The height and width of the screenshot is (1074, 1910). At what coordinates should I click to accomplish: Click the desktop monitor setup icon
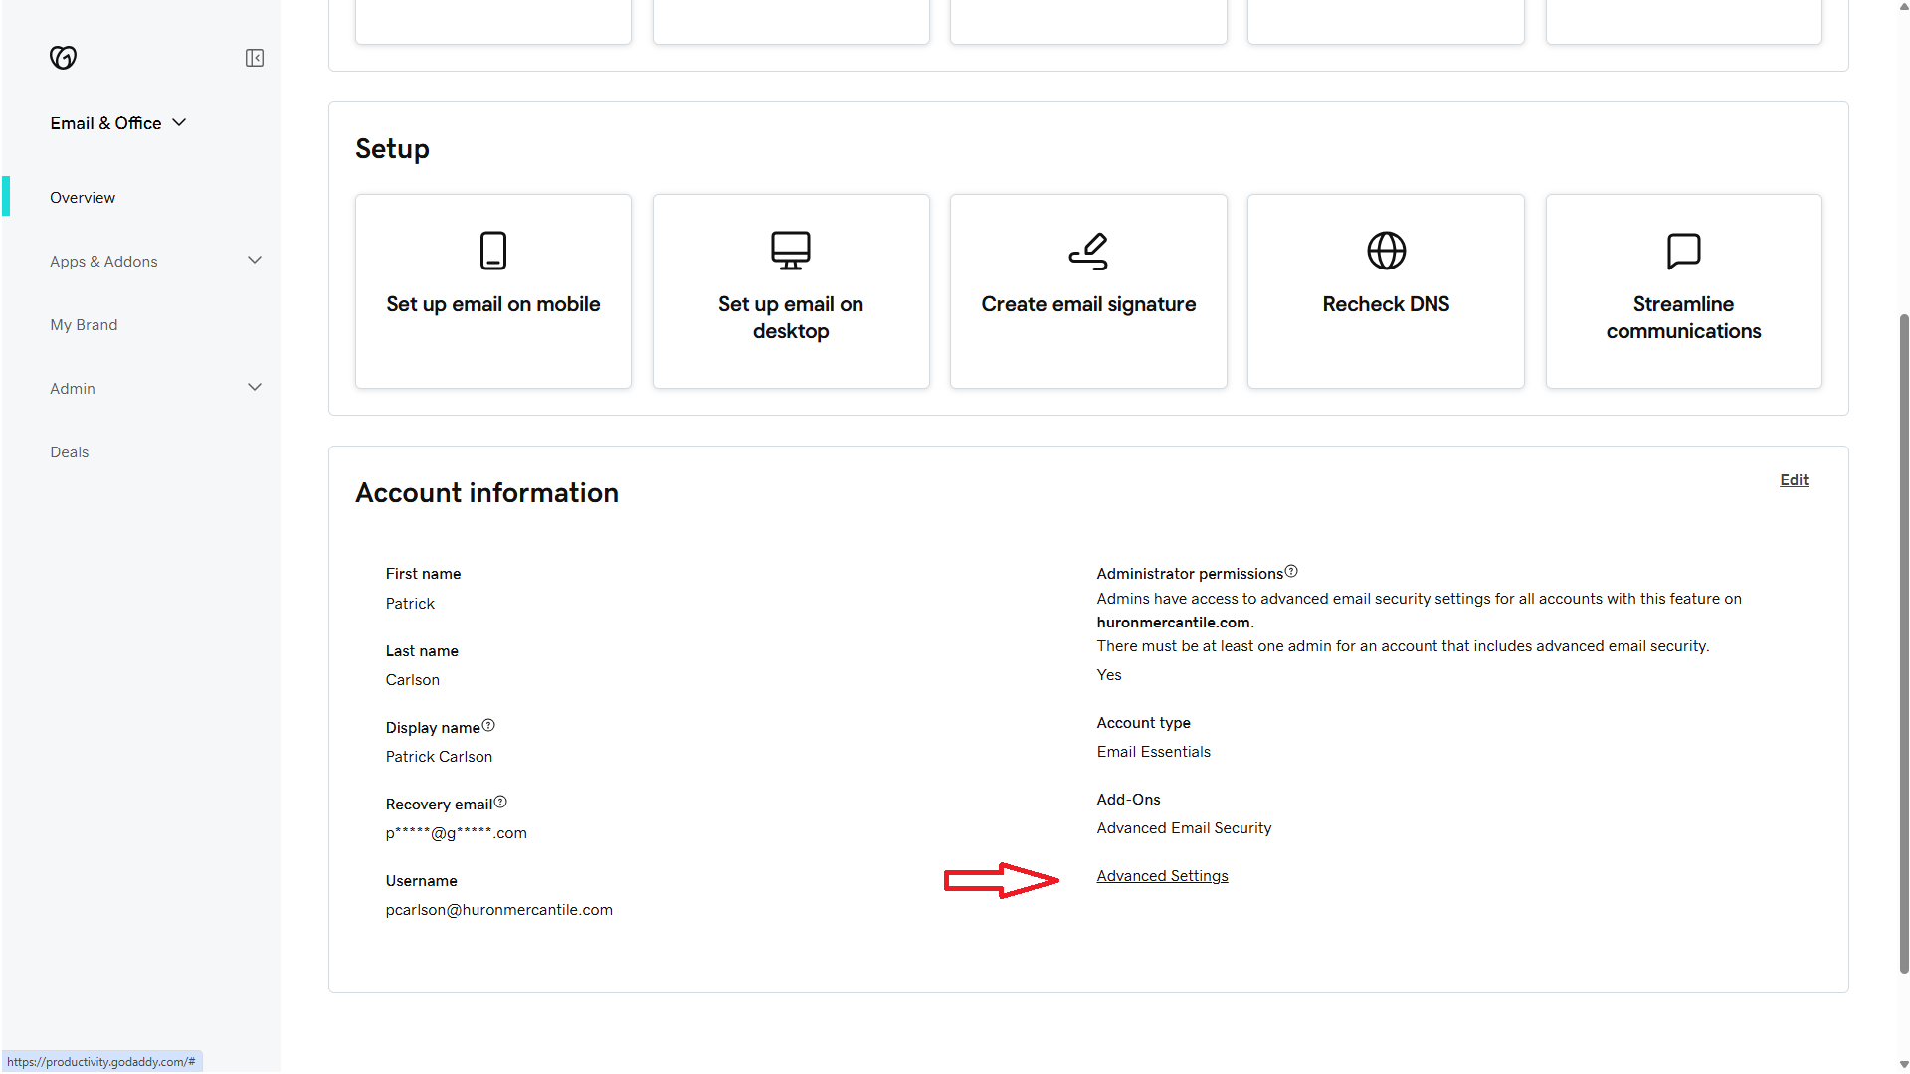(x=791, y=251)
